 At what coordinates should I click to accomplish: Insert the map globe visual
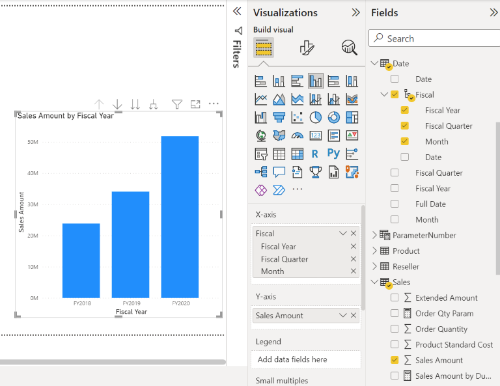point(260,135)
